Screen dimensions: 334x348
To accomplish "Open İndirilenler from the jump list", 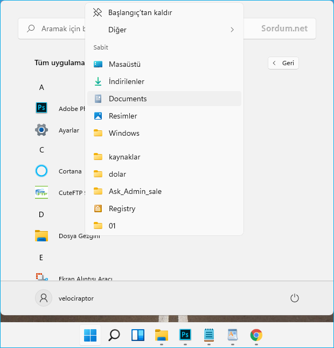I will 164,81.
